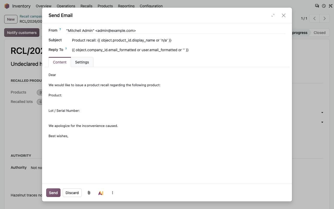Screen dimensions: 334x209
Task: Expand the Send Email dialog to fullscreen
Action: point(273,15)
